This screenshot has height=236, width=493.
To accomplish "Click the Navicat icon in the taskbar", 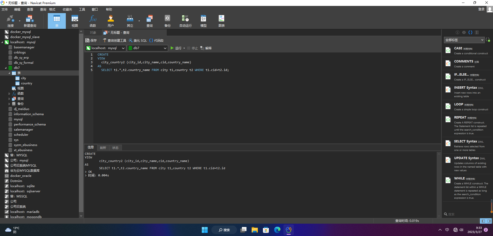I will pos(289,230).
